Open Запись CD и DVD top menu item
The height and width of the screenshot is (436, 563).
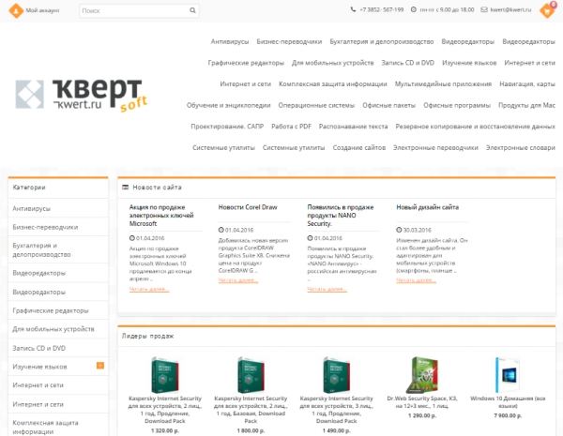(x=408, y=63)
